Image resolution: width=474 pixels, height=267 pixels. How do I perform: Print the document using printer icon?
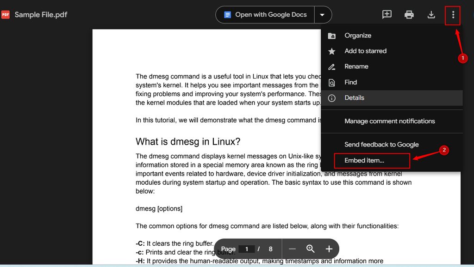409,14
